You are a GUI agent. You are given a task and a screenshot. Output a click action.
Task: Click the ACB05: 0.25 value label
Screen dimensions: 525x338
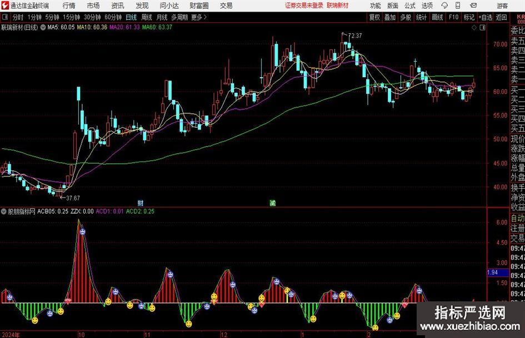53,211
